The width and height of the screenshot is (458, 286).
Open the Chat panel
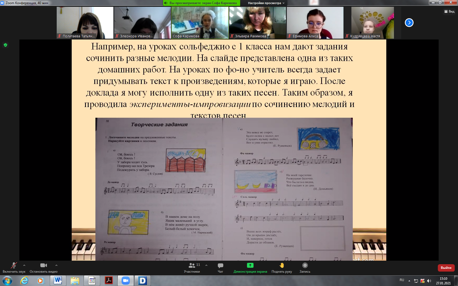(x=220, y=265)
